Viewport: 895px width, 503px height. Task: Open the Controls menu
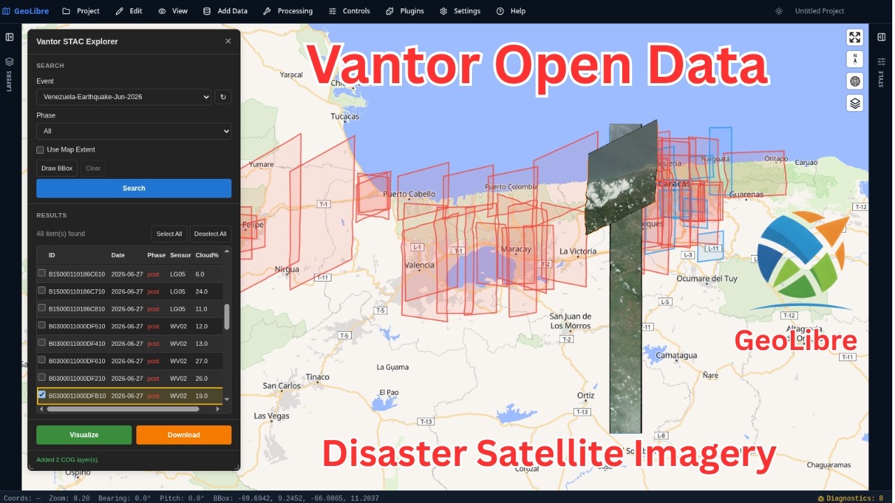(x=349, y=11)
